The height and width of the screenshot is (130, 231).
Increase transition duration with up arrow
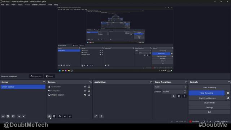[185, 91]
